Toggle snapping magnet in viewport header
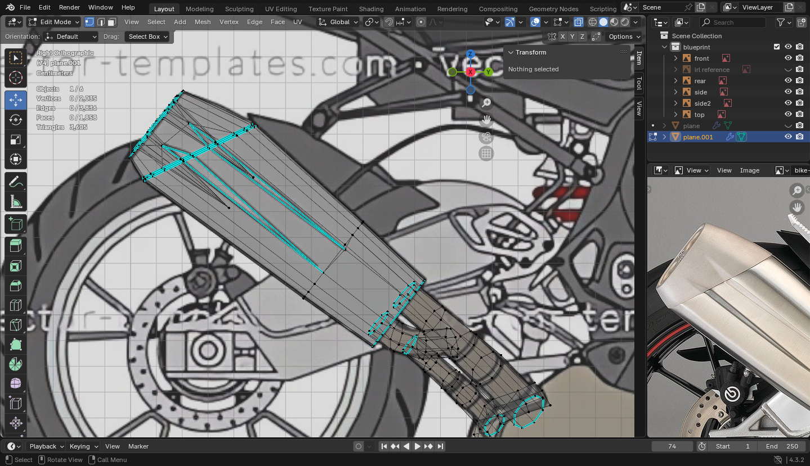Screen dimensions: 810x466 coord(389,22)
